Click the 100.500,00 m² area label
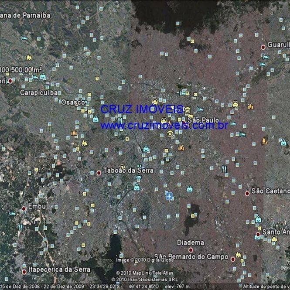290x290 pixels. (x=21, y=70)
